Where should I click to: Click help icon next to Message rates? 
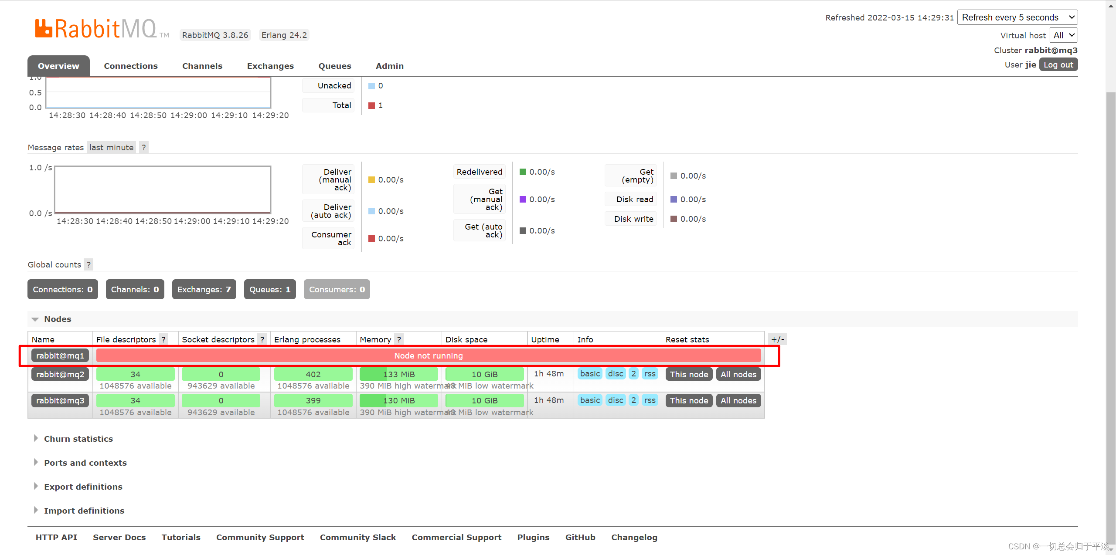143,148
